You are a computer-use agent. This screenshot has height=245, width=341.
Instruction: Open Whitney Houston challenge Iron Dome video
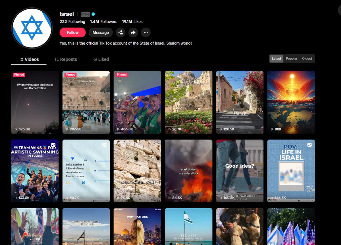coord(35,102)
